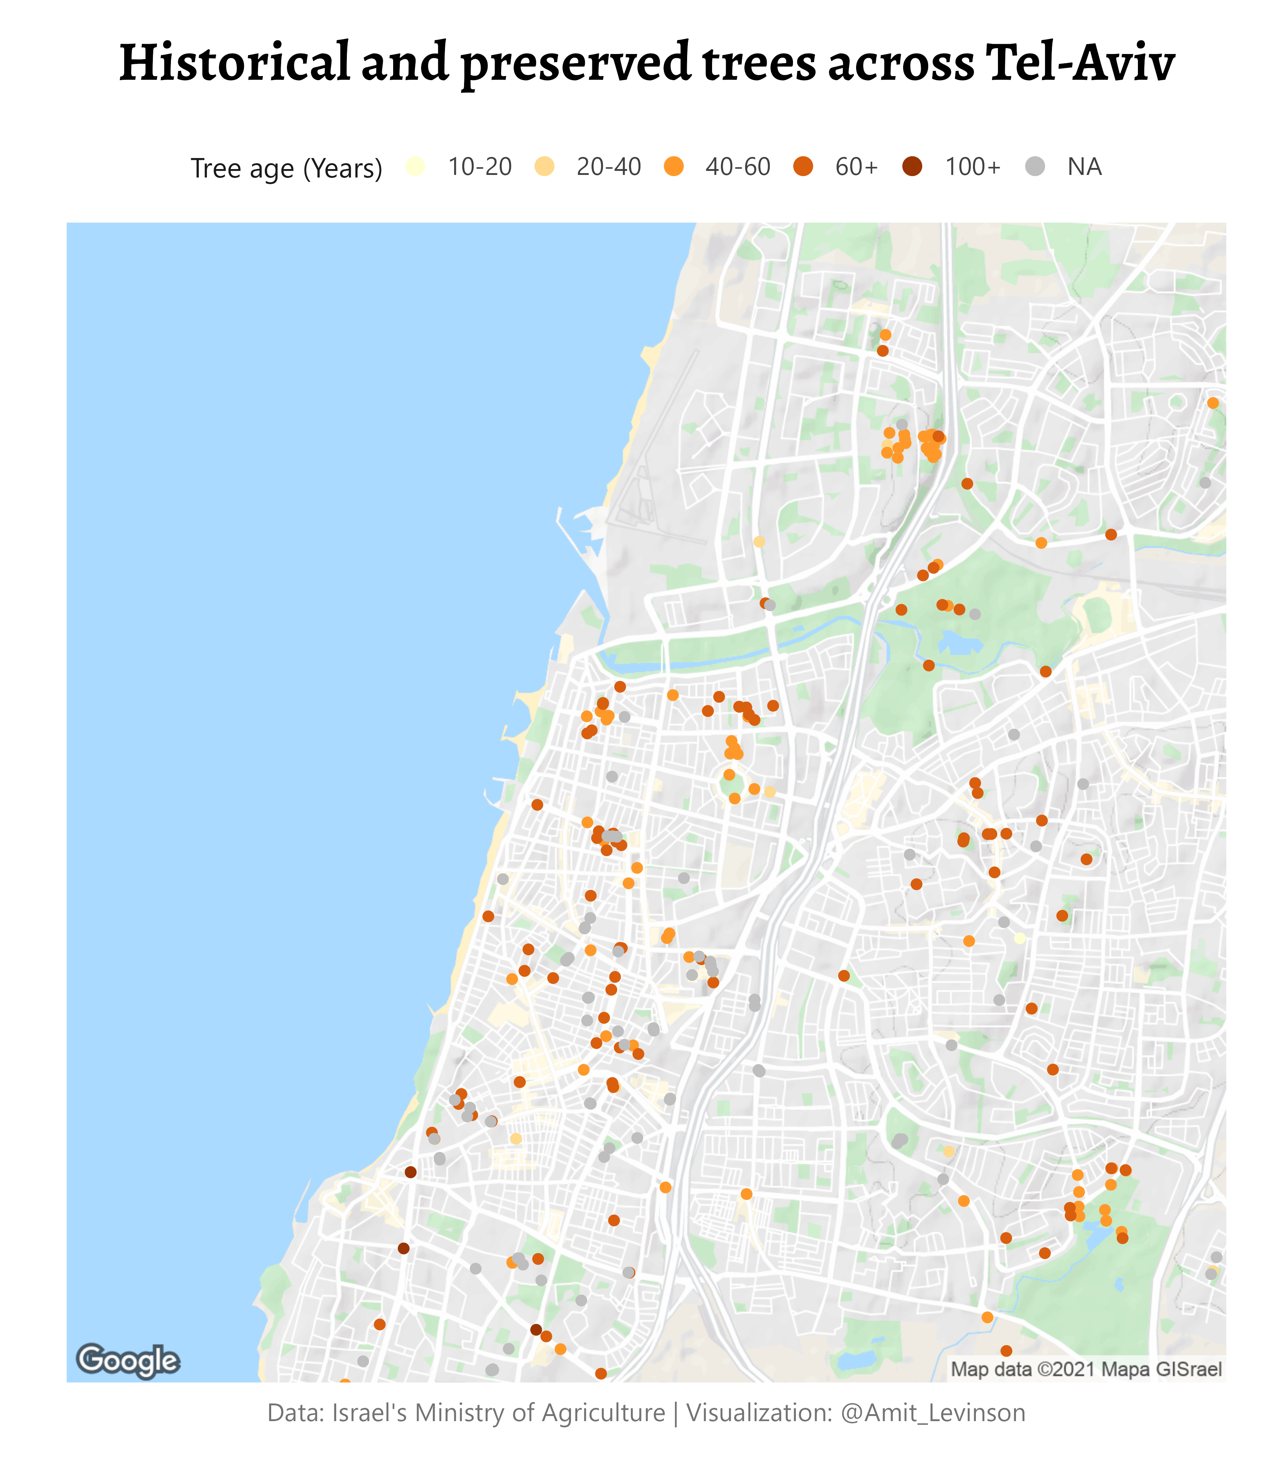Click the '60+' legend label text
The width and height of the screenshot is (1286, 1470).
pyautogui.click(x=856, y=166)
